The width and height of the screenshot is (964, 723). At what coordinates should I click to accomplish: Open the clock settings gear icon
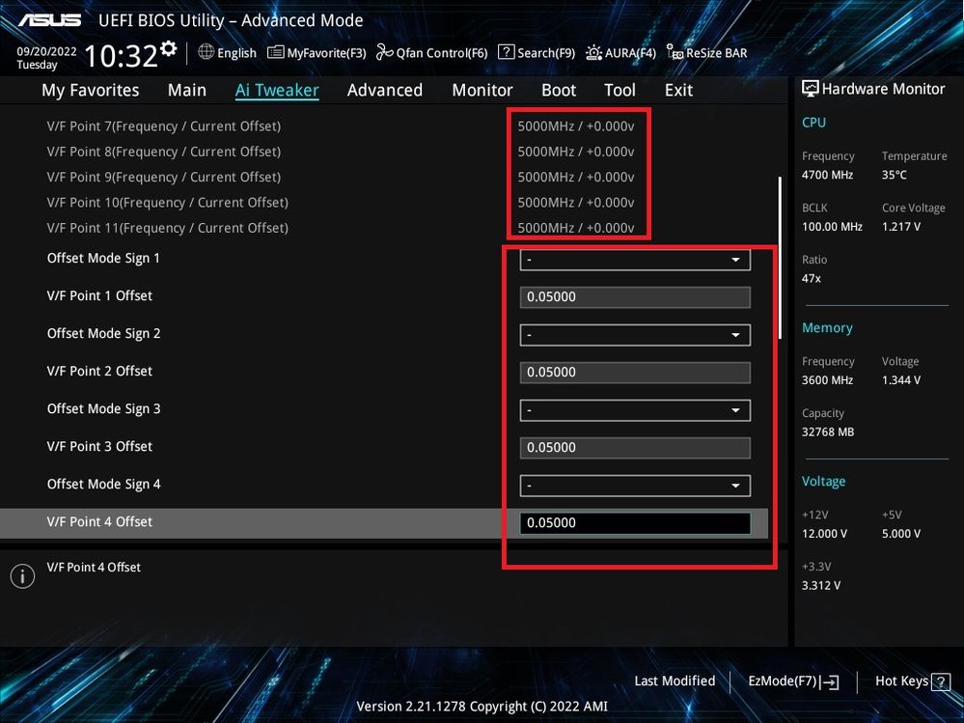pyautogui.click(x=169, y=48)
